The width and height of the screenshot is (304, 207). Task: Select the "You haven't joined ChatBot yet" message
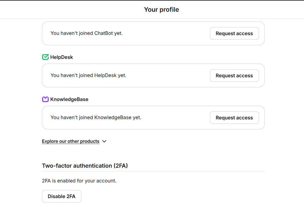point(87,33)
